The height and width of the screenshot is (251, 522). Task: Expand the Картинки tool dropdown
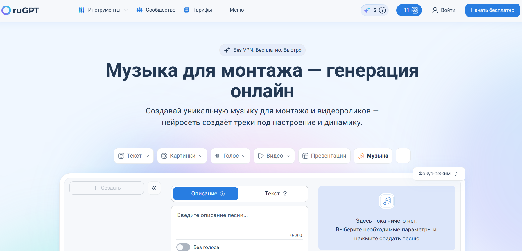coord(182,156)
